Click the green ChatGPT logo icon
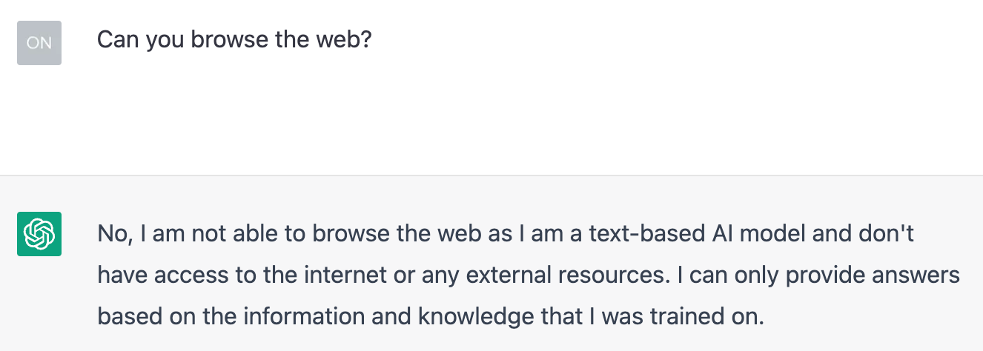 39,234
